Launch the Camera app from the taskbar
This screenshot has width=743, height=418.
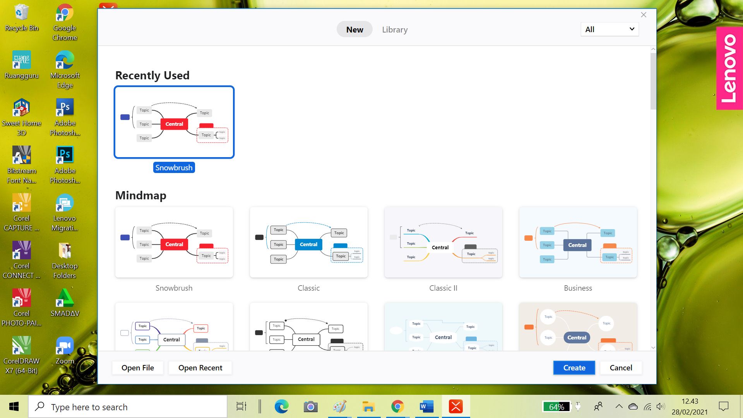pos(311,406)
